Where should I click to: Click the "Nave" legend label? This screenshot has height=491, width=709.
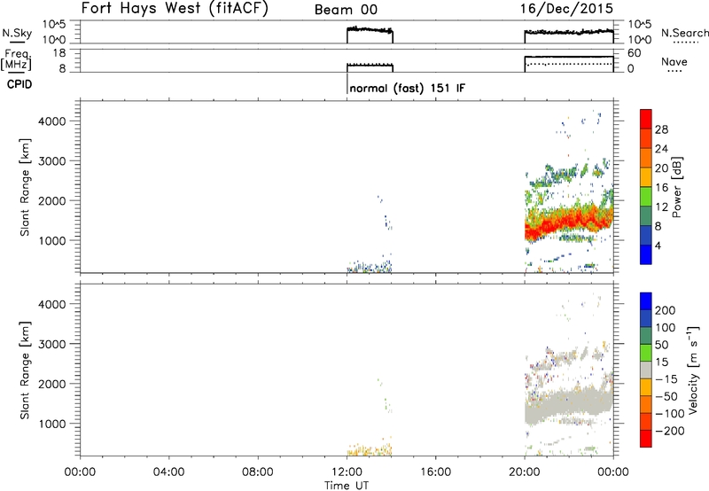pos(674,61)
